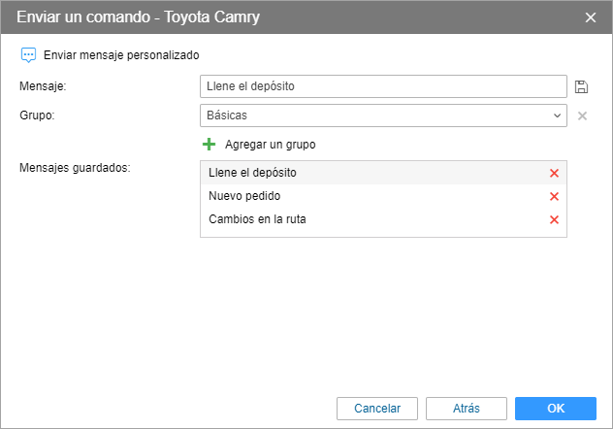The image size is (613, 429).
Task: Open the Grupo dropdown showing 'Básicas'
Action: [x=373, y=115]
